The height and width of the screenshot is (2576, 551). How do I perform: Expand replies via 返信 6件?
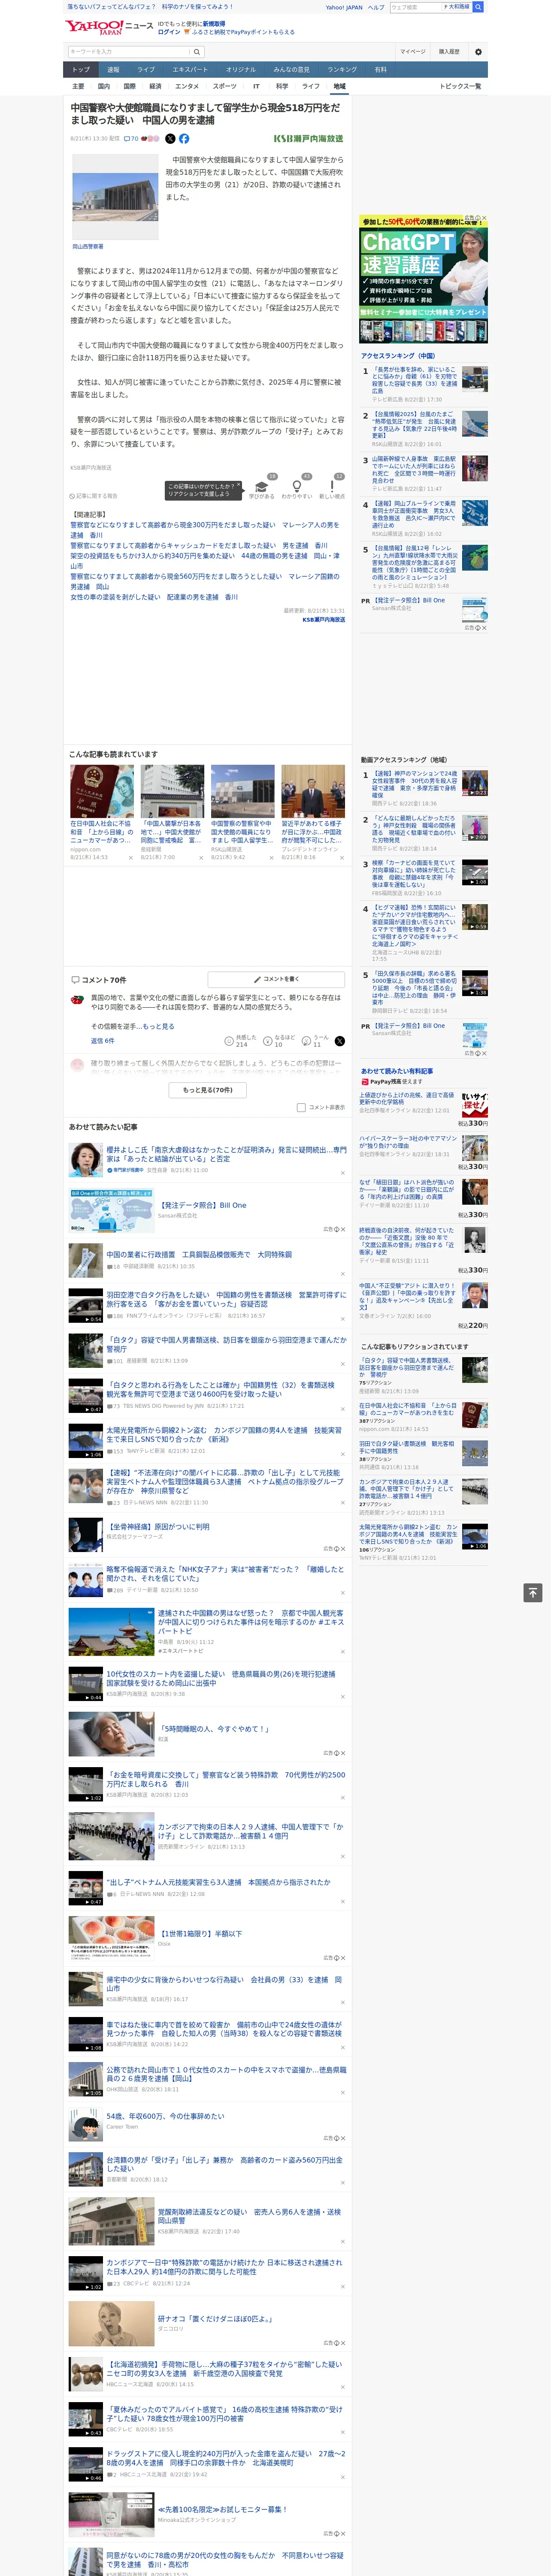coord(103,1041)
